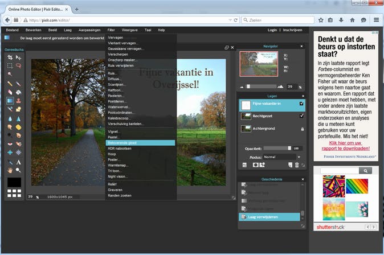Select the Color Replace tool

click(10, 109)
